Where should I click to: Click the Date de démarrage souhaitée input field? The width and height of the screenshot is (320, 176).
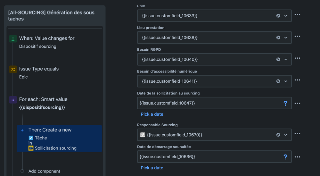point(208,157)
